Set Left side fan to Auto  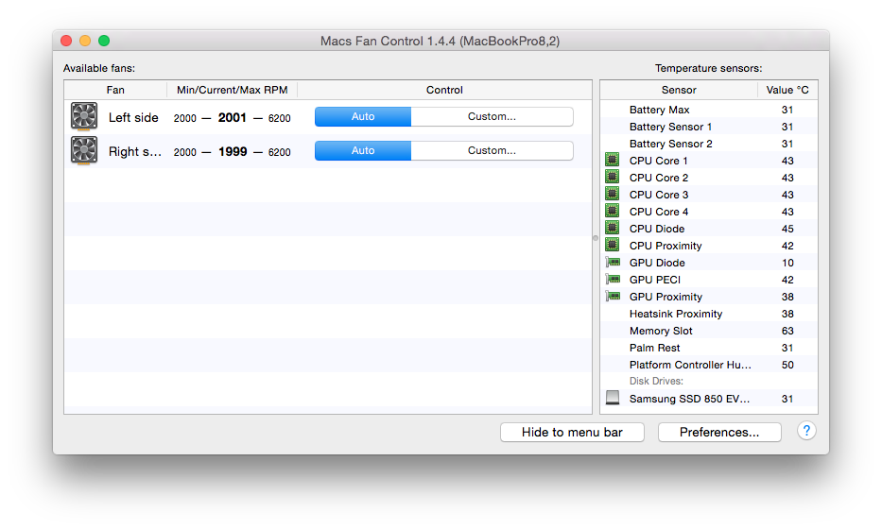(x=363, y=116)
